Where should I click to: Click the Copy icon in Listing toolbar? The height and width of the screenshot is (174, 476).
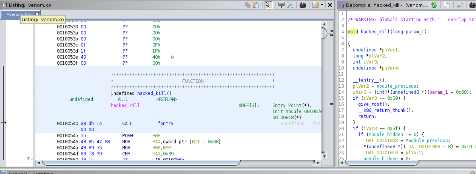click(247, 5)
